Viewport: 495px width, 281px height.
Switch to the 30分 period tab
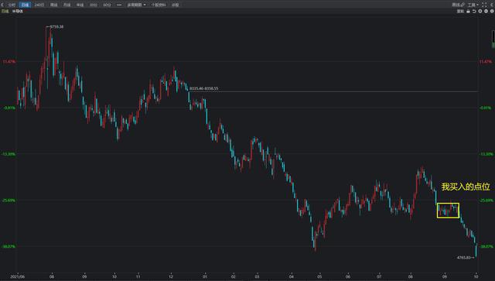point(94,5)
